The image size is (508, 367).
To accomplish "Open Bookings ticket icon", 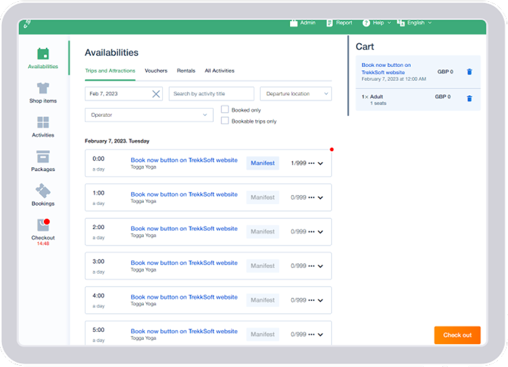I will coord(43,191).
